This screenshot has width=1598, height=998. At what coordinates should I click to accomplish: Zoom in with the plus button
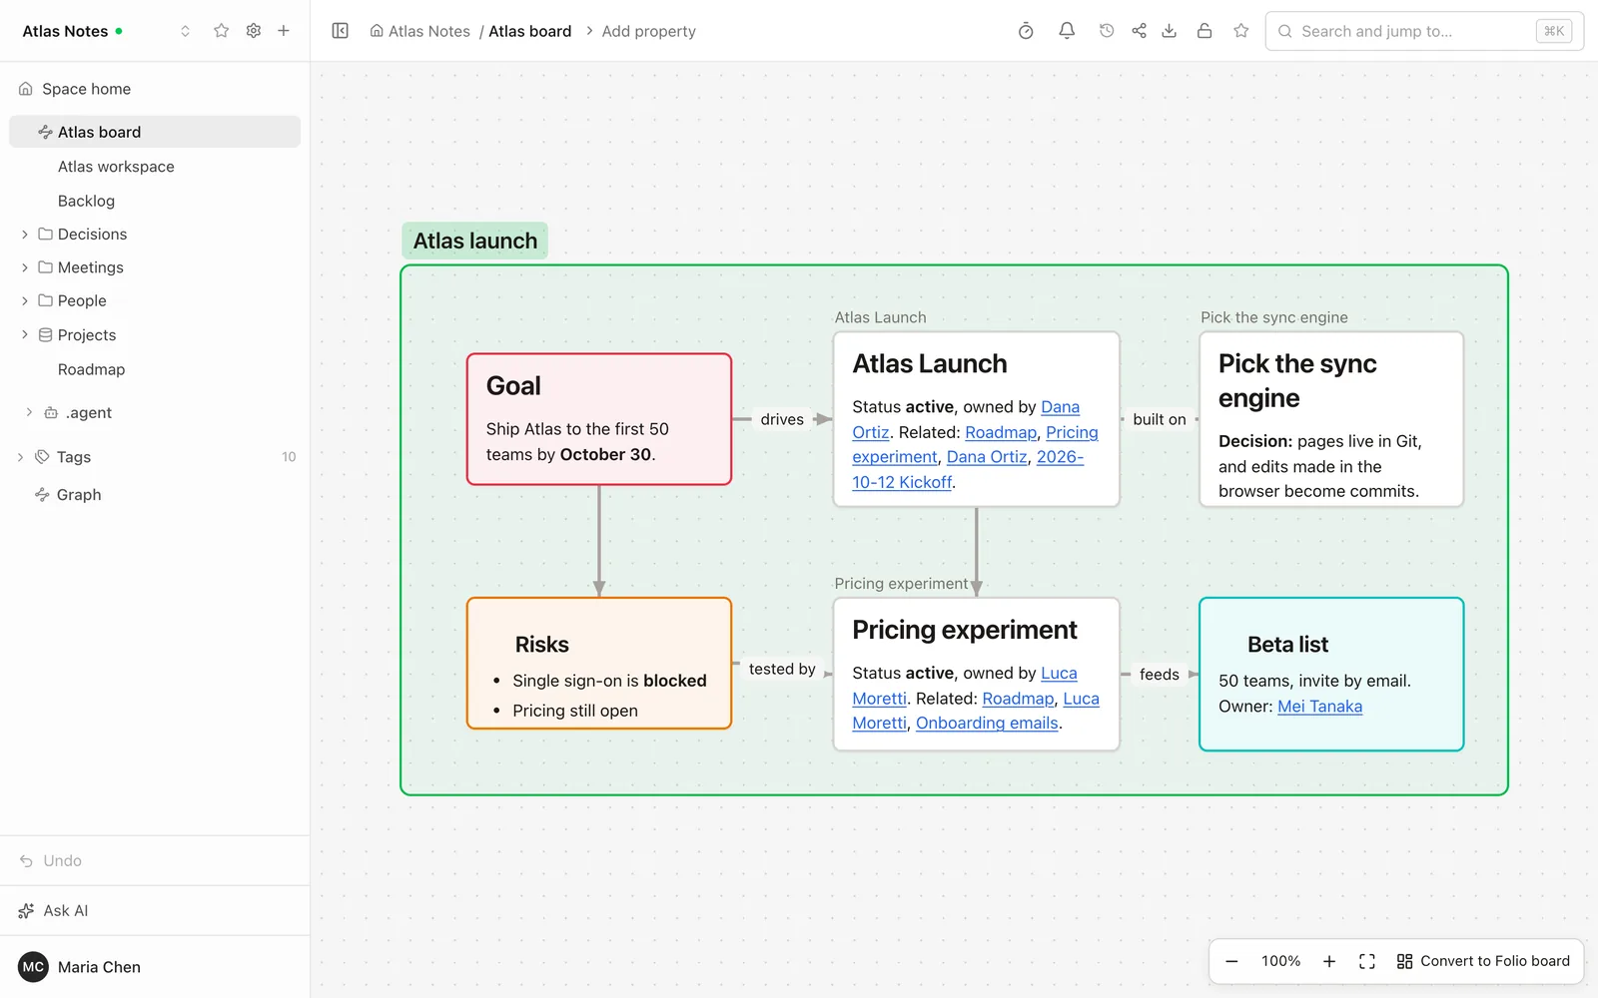coord(1329,961)
